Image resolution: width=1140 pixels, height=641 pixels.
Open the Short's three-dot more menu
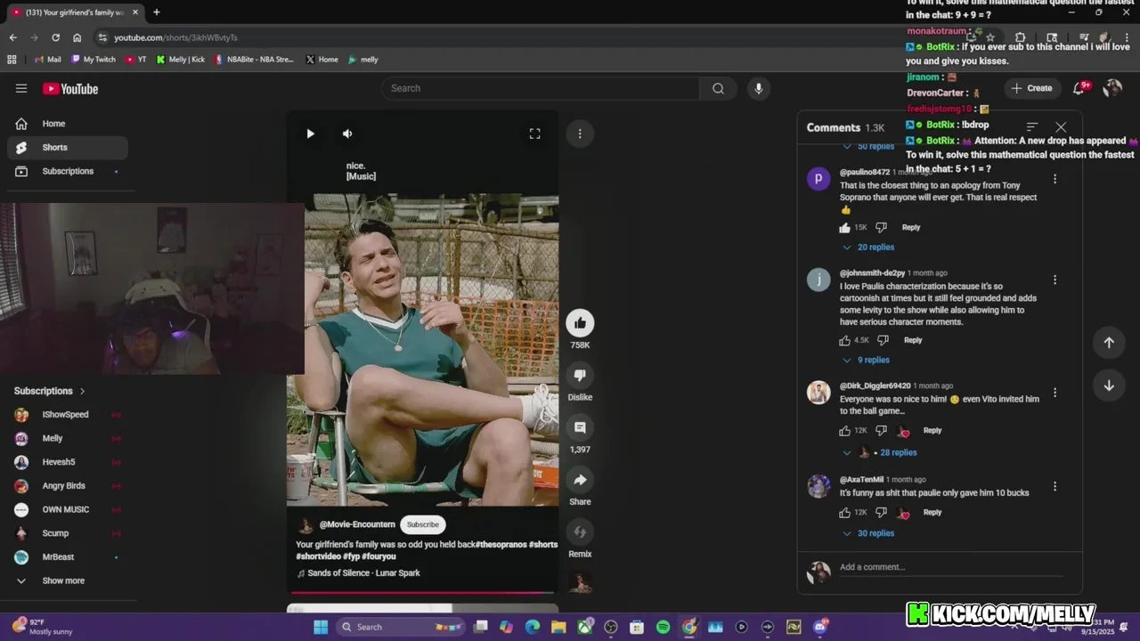pyautogui.click(x=580, y=134)
